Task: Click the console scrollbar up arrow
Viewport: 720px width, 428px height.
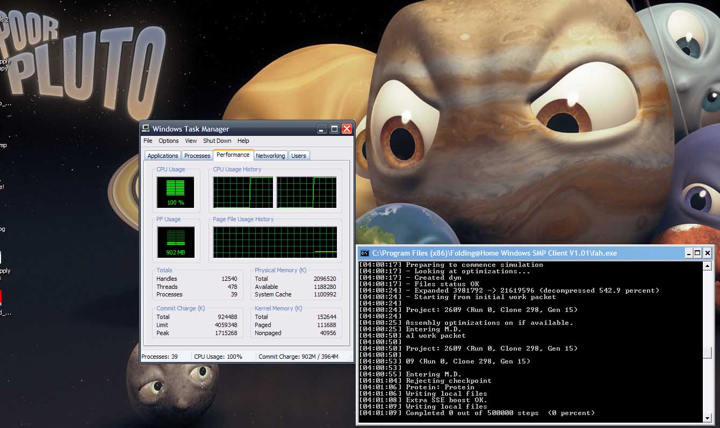Action: click(x=707, y=266)
